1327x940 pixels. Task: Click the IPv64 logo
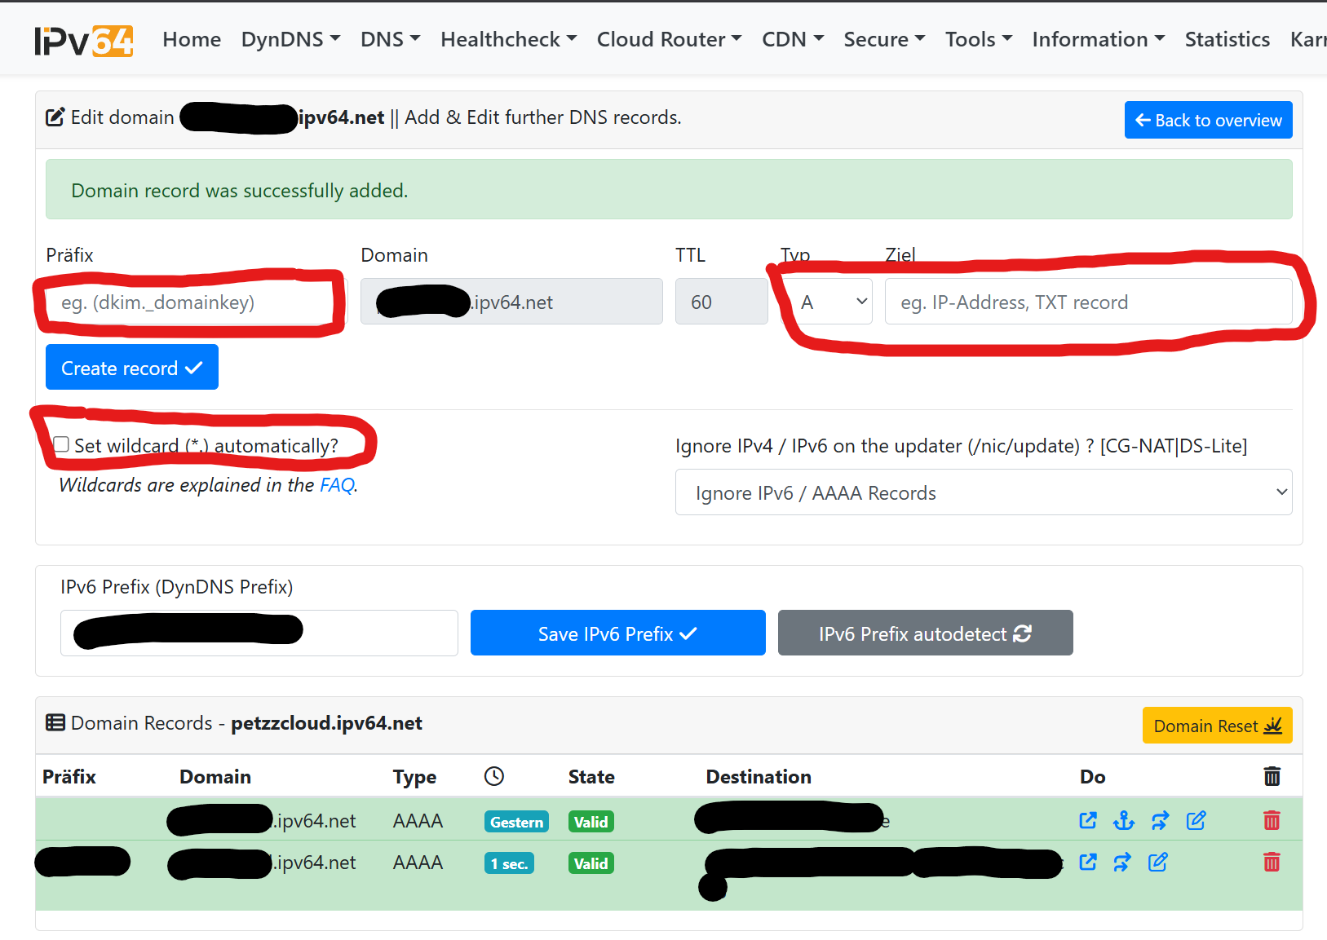[x=83, y=40]
